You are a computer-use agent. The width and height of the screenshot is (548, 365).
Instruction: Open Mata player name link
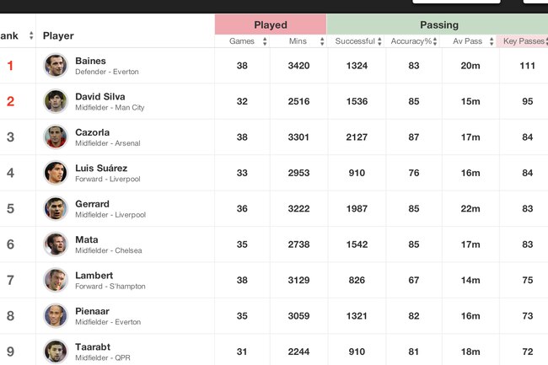pyautogui.click(x=87, y=239)
